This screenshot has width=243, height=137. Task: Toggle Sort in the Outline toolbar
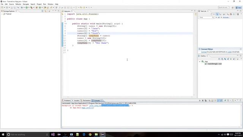pyautogui.click(x=222, y=59)
